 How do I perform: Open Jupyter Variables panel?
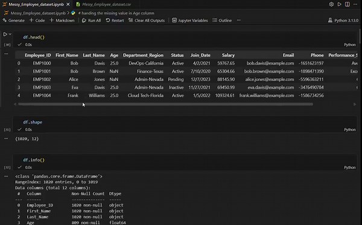click(x=190, y=21)
